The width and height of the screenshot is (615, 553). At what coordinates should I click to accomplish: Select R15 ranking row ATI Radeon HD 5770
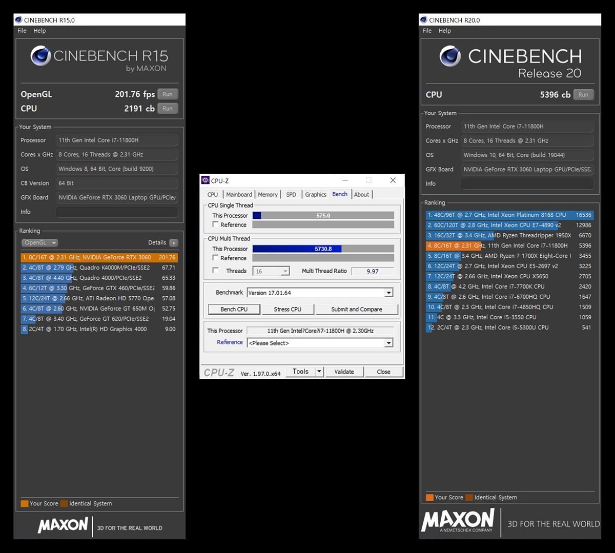(99, 298)
